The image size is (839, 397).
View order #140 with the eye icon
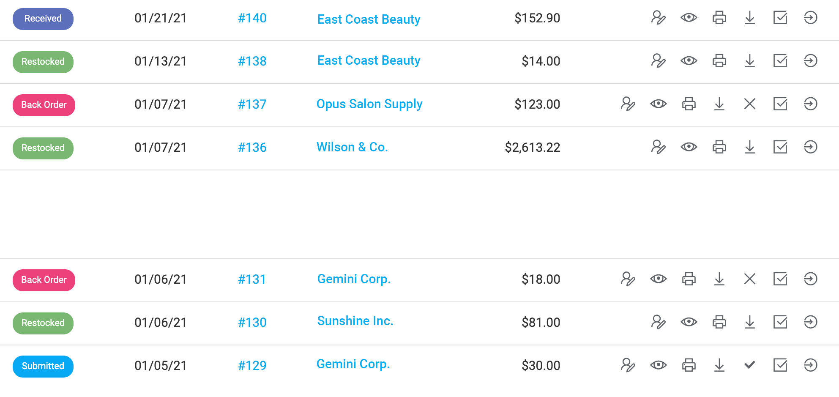click(689, 18)
